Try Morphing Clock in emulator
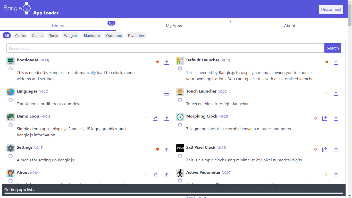 325,118
